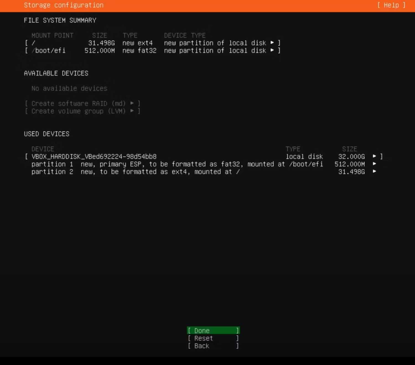
Task: Expand partition 2 31.498G arrow
Action: click(374, 171)
